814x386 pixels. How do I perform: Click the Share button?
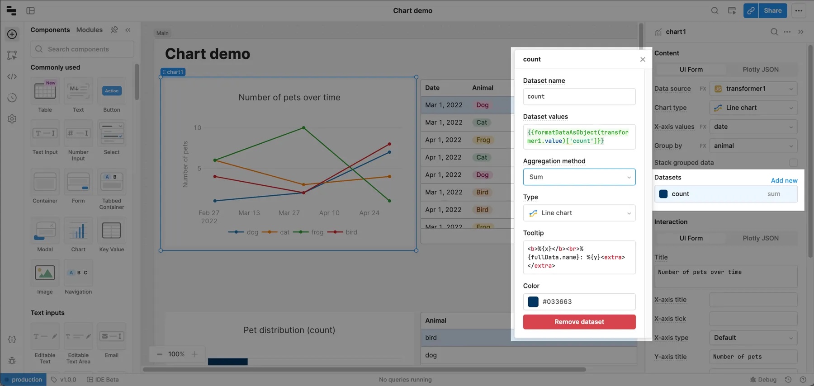773,10
